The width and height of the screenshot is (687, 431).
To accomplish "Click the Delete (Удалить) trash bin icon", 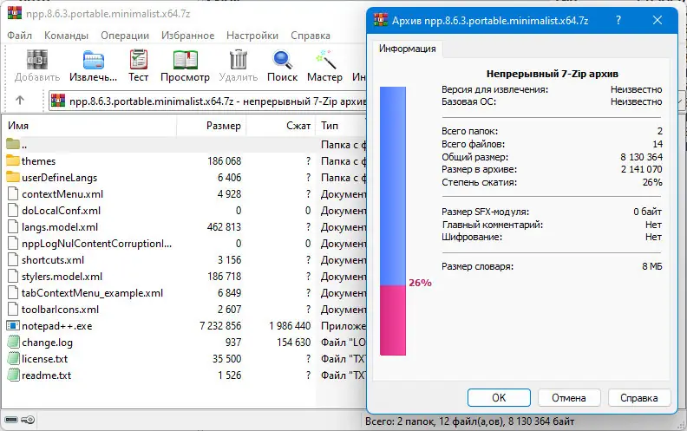I will (239, 60).
